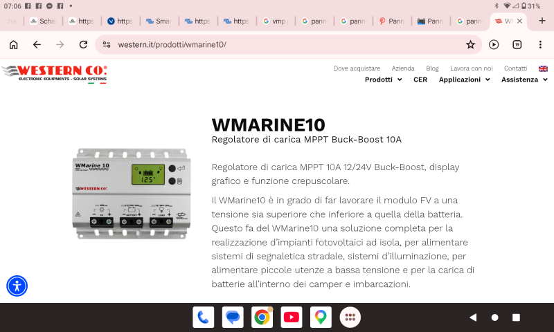Reload the page with refresh icon
Viewport: 554px width, 332px height.
pos(83,45)
